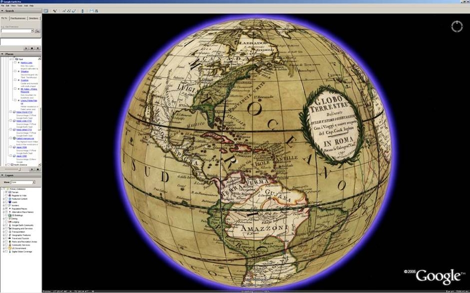Screen dimensions: 470x293
Task: Switch to the Directions tab
Action: pyautogui.click(x=34, y=18)
